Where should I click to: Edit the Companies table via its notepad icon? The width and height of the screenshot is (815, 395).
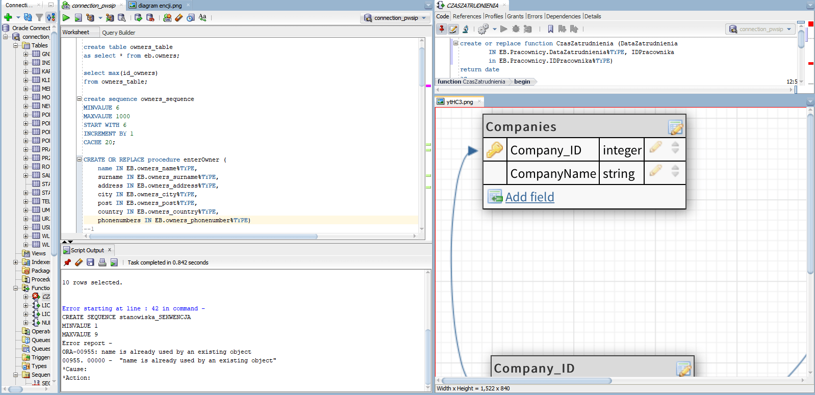pos(675,127)
